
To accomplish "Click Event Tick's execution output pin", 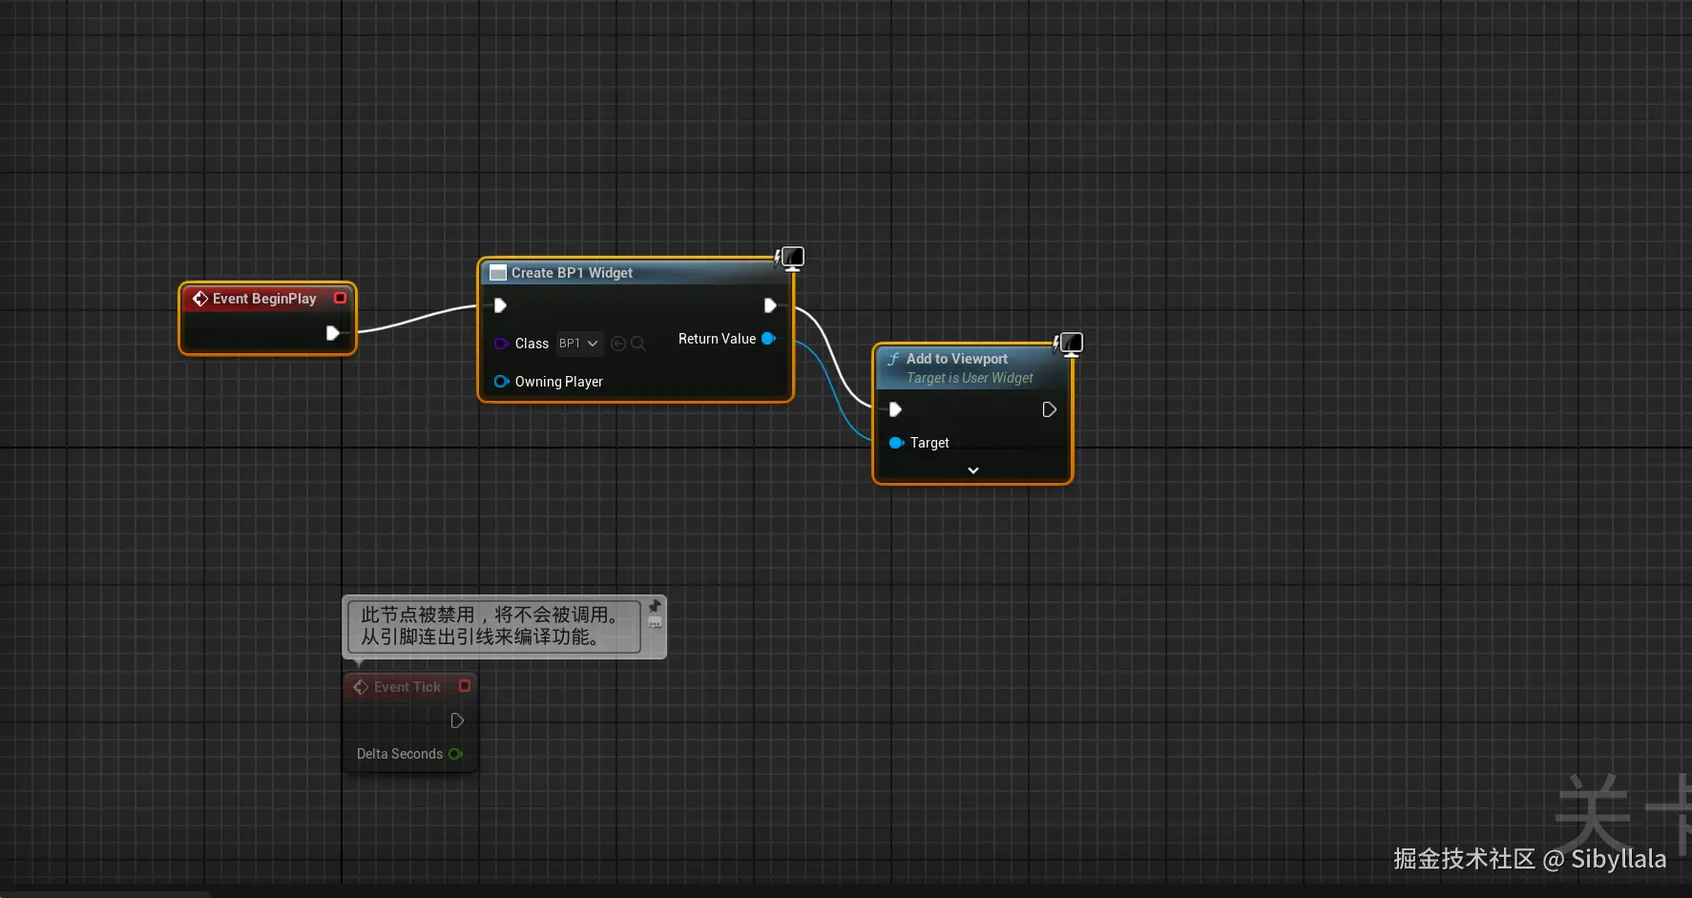I will tap(457, 720).
